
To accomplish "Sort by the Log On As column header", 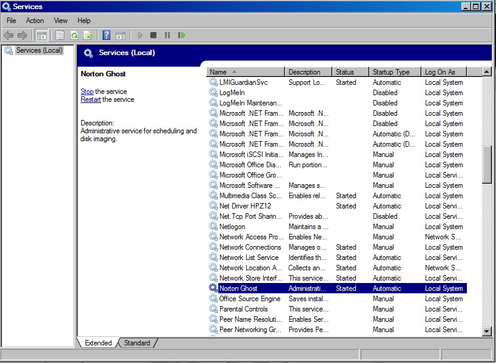I will (444, 72).
